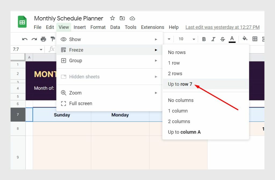Toggle bold formatting

pyautogui.click(x=204, y=39)
